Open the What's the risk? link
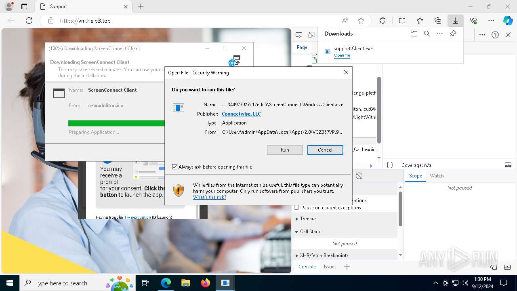Image resolution: width=517 pixels, height=291 pixels. click(x=209, y=197)
